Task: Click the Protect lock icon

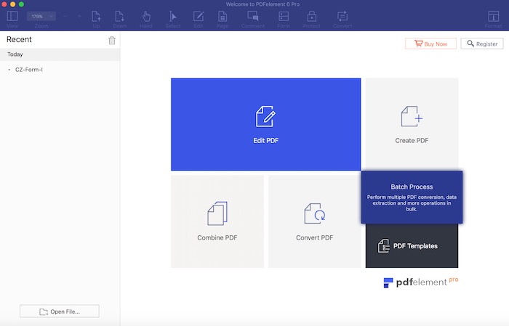Action: [311, 17]
